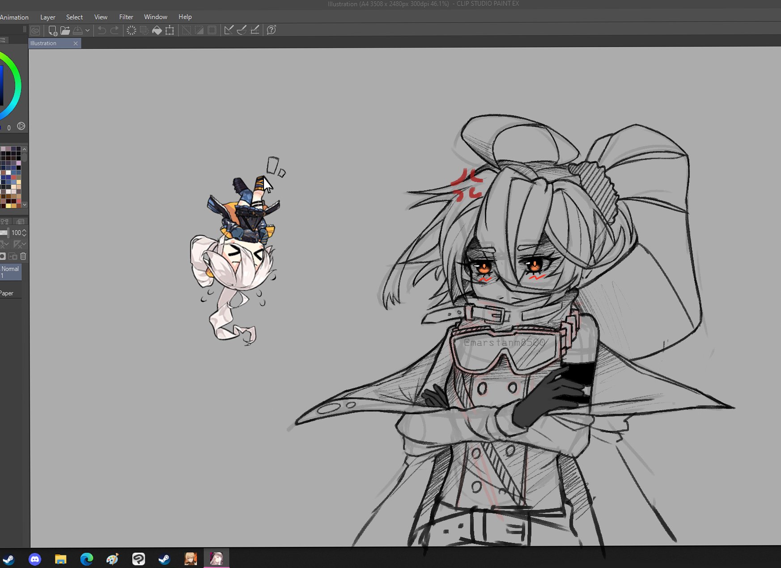This screenshot has height=568, width=781.
Task: Click the circled arrow icon below the color wheel
Action: pos(21,126)
